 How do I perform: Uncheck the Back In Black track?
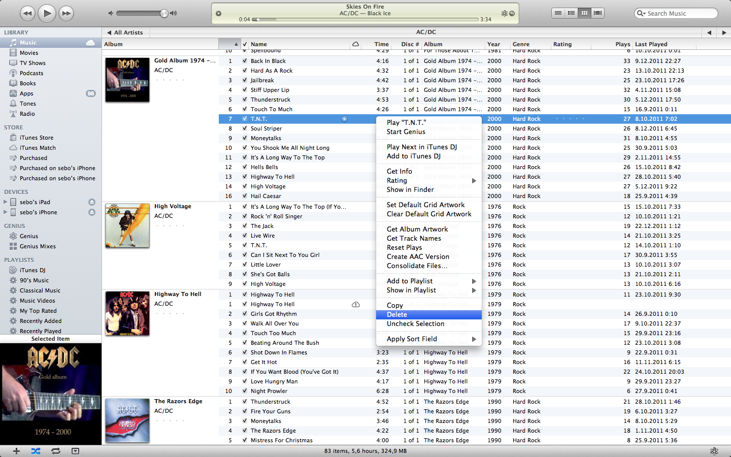[245, 61]
